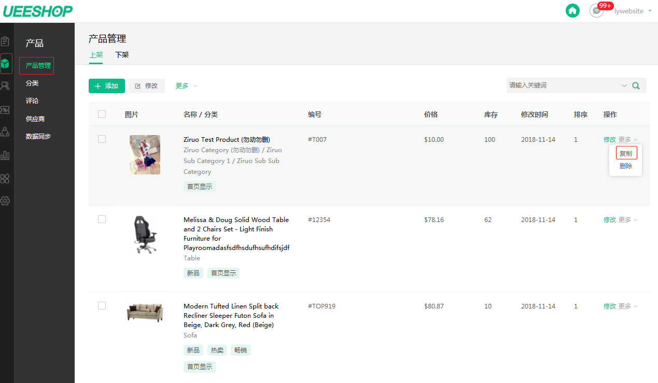Open the lywebsite account dropdown
Viewport: 658px width, 383px height.
point(633,11)
